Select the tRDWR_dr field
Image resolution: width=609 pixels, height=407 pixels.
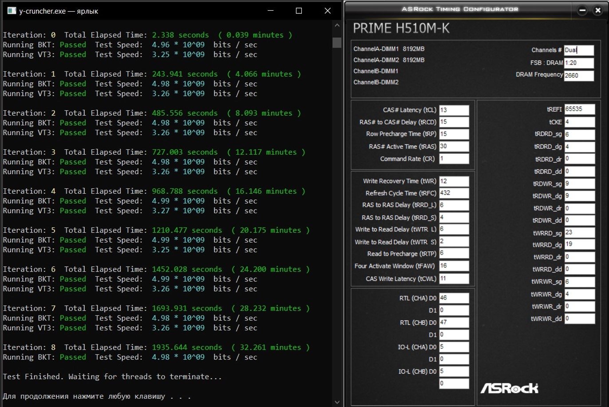click(579, 208)
